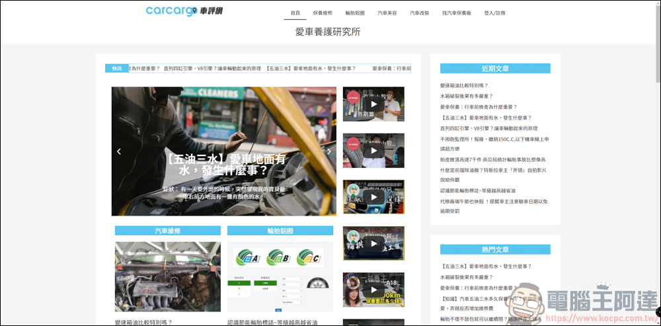Play the first video in the list
661x326 pixels.
click(x=373, y=104)
